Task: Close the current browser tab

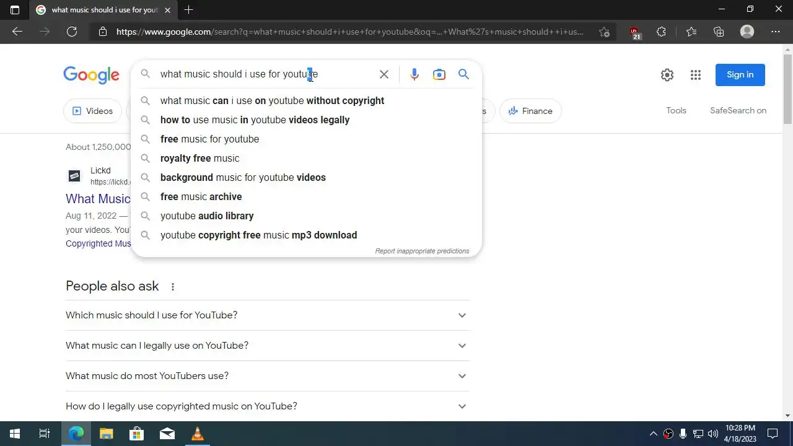Action: pos(168,10)
